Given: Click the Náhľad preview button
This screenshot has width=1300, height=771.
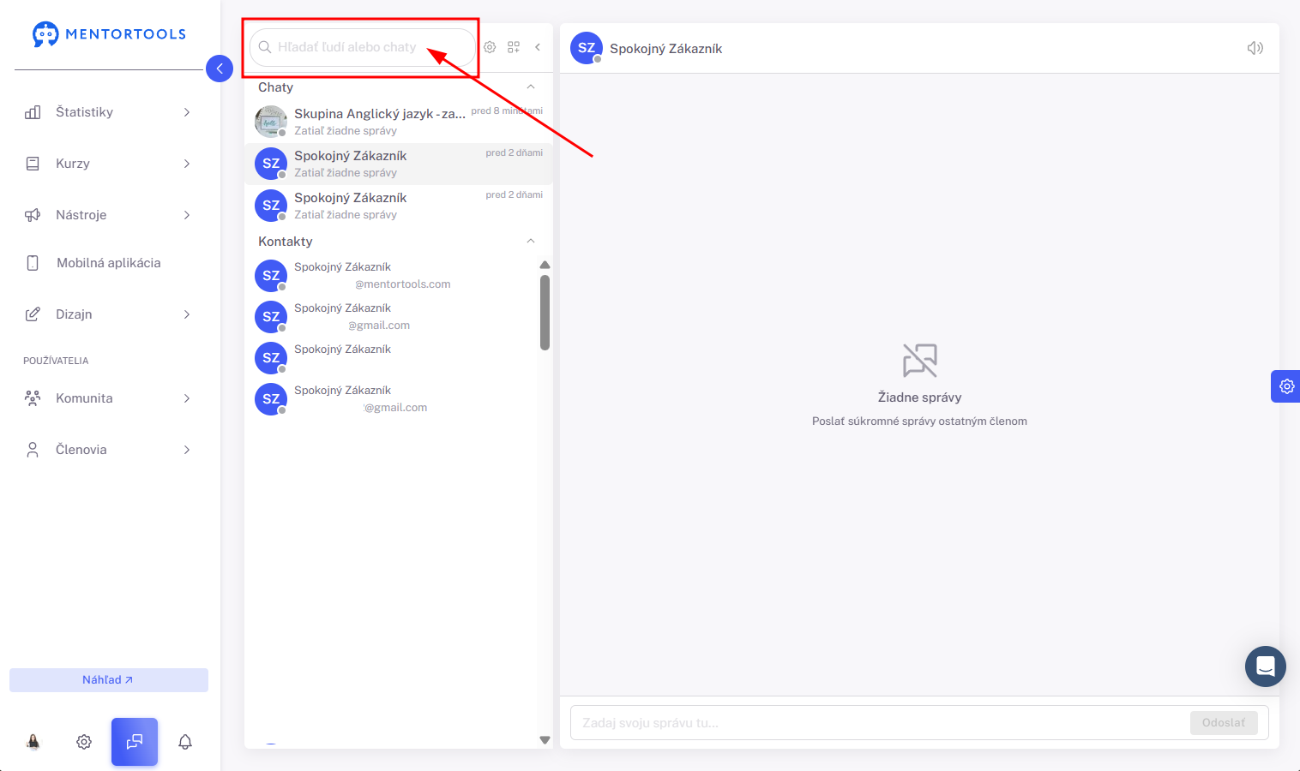Looking at the screenshot, I should [x=109, y=680].
